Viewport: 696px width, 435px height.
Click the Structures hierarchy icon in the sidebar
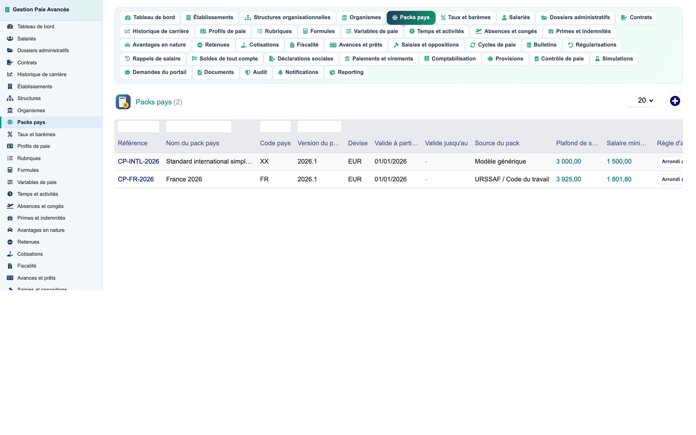10,98
